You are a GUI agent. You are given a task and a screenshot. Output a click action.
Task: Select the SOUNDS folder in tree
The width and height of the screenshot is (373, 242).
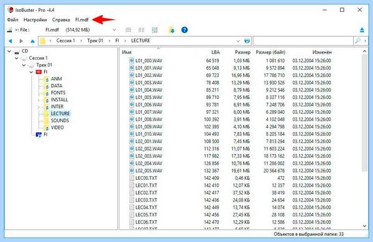click(60, 121)
